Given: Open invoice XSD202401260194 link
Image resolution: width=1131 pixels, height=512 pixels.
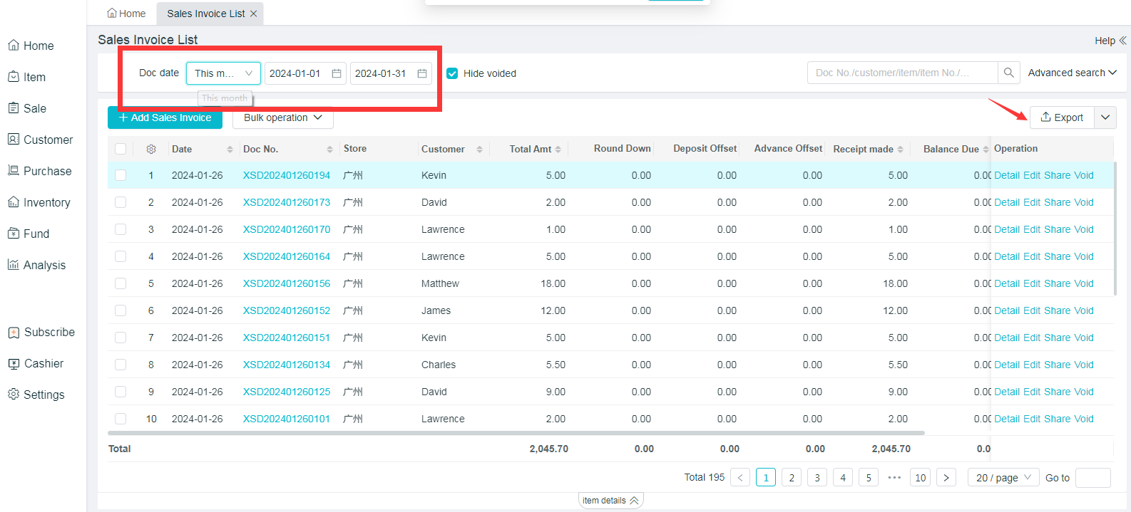Looking at the screenshot, I should [x=287, y=175].
